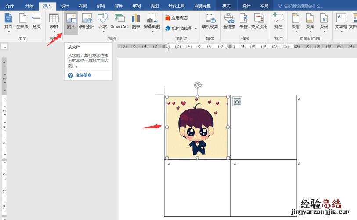The image size is (357, 220).
Task: Insert a SmartArt graphic
Action: [119, 21]
